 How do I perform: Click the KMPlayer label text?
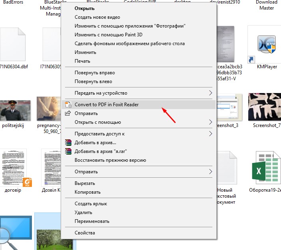(x=267, y=67)
